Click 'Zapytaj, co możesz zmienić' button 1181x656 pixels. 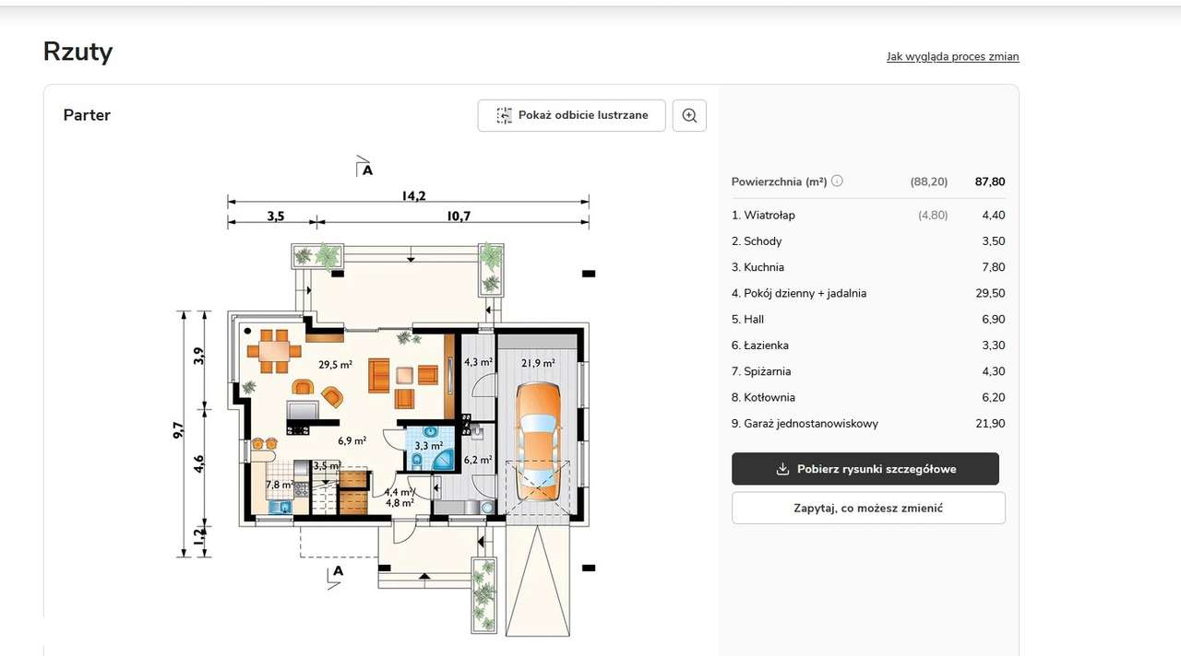(x=868, y=508)
